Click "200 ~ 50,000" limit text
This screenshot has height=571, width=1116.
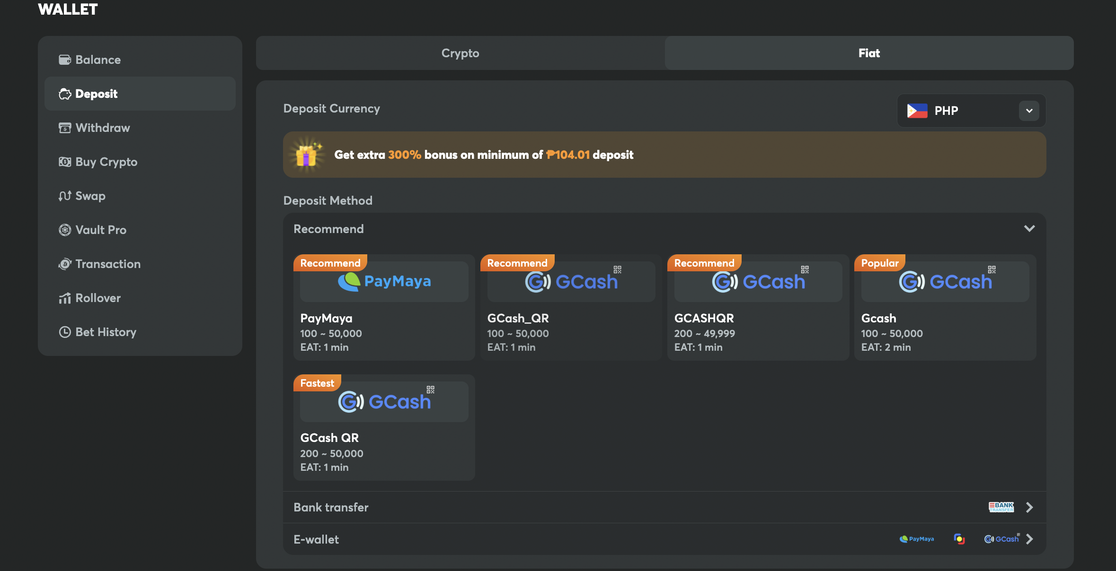(332, 453)
